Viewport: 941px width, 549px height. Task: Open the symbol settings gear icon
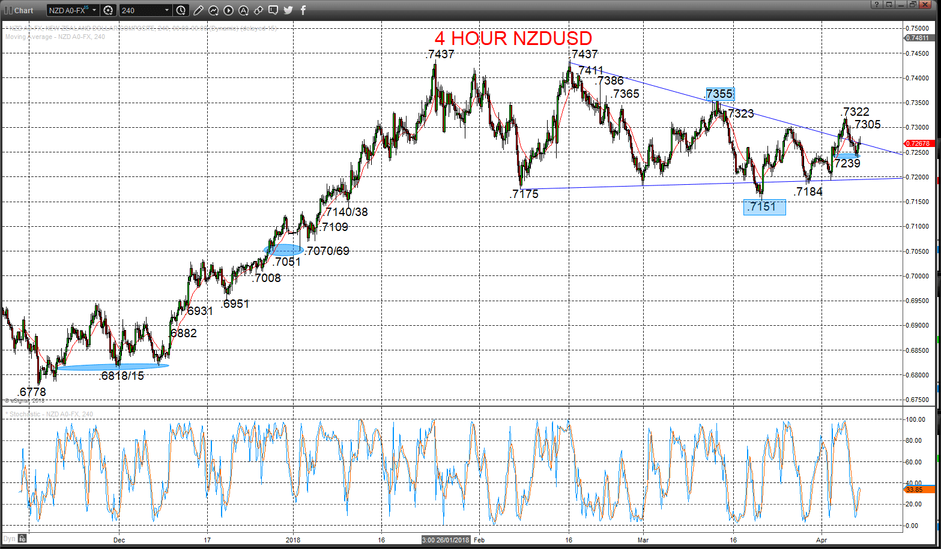tap(108, 10)
